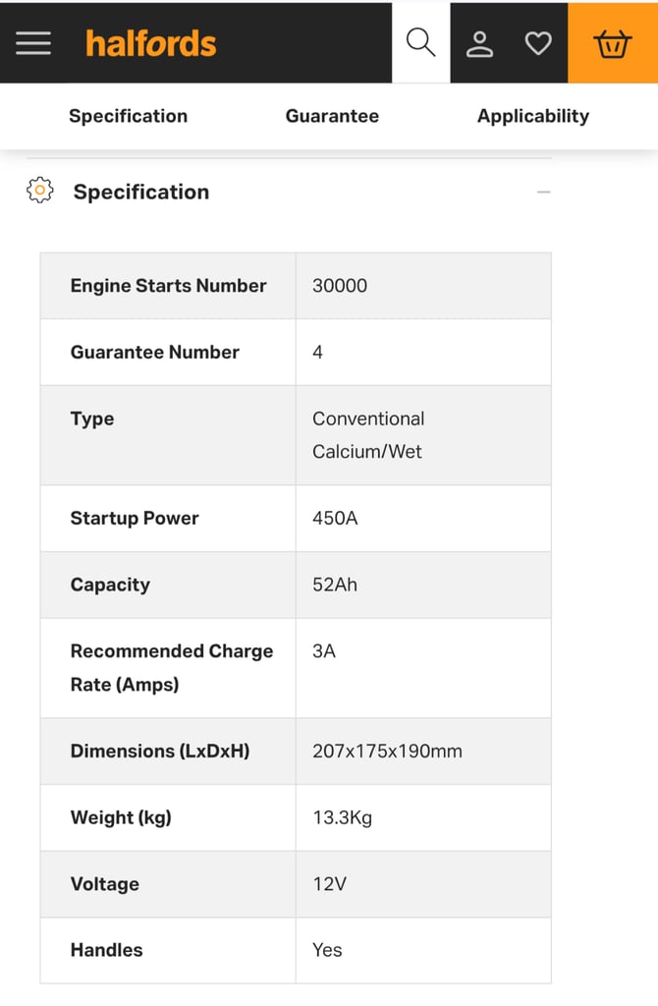Click the 52Ah capacity value
This screenshot has height=1006, width=658.
[x=335, y=585]
